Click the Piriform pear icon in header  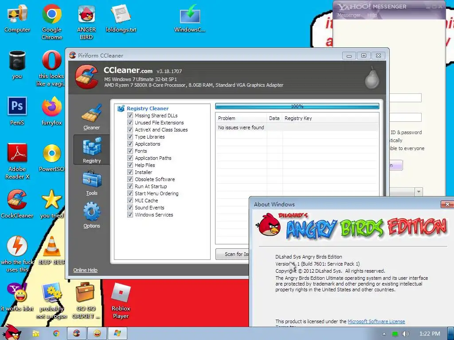tap(372, 77)
